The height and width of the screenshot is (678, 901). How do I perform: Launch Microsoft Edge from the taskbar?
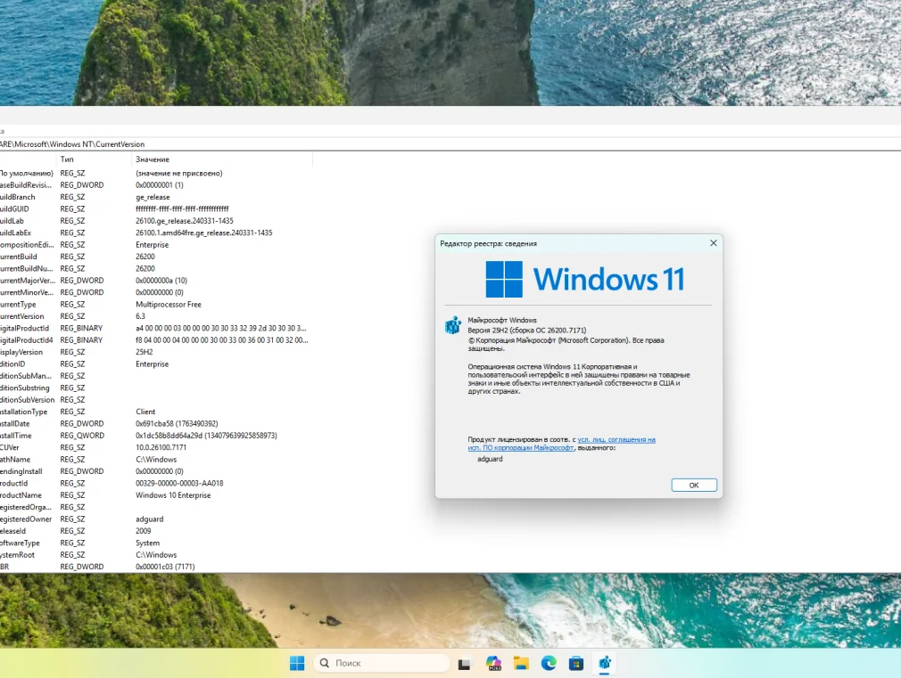coord(549,664)
